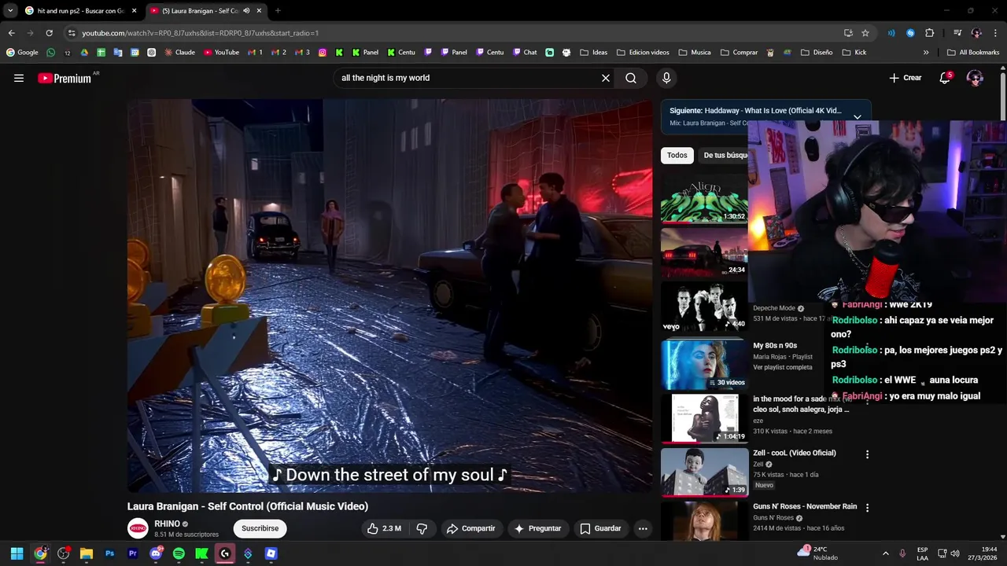
Task: Go to the YouTube Premium home logo
Action: [65, 78]
